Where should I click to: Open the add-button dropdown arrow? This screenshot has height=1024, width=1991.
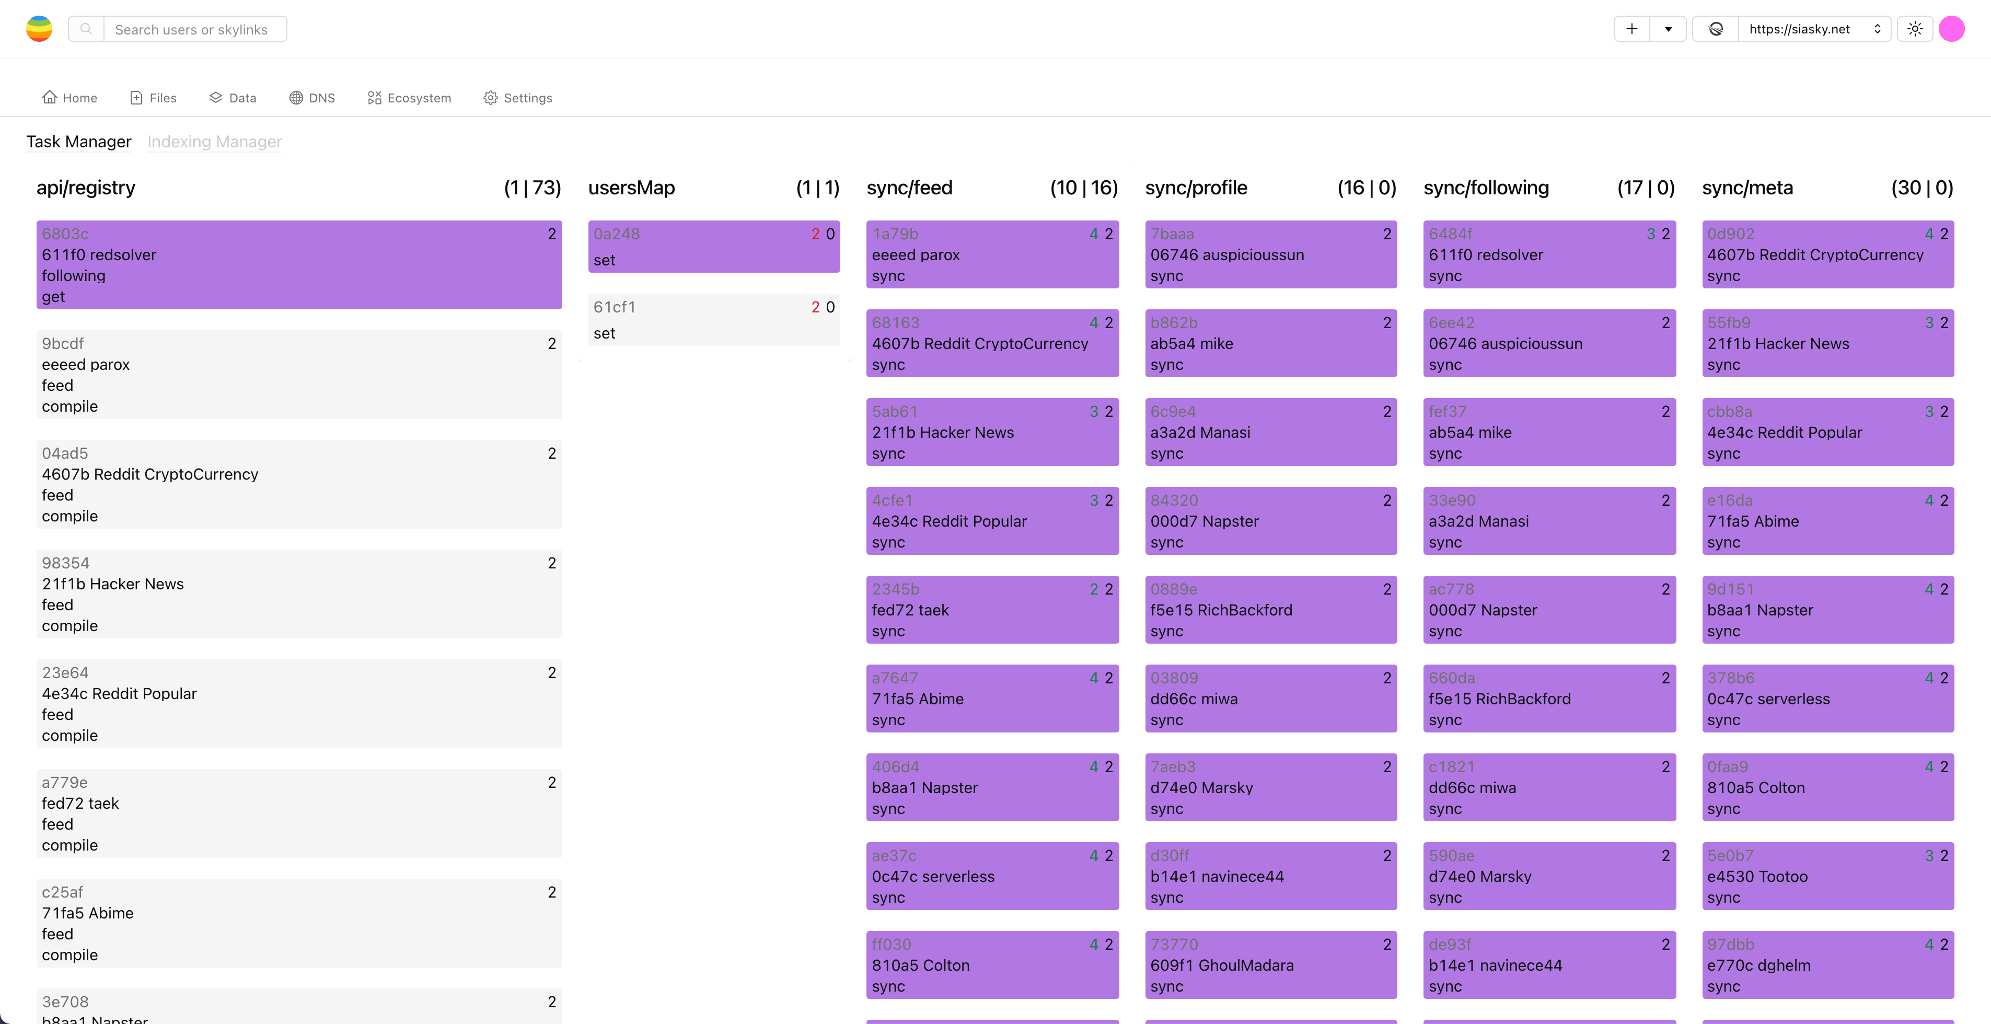tap(1668, 29)
